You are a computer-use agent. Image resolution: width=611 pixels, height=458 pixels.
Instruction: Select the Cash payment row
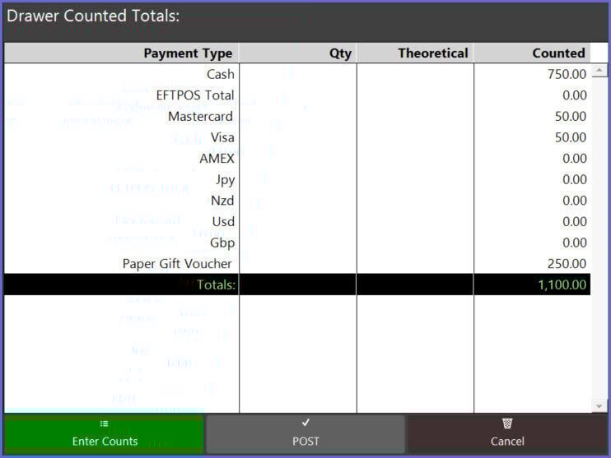click(x=221, y=74)
